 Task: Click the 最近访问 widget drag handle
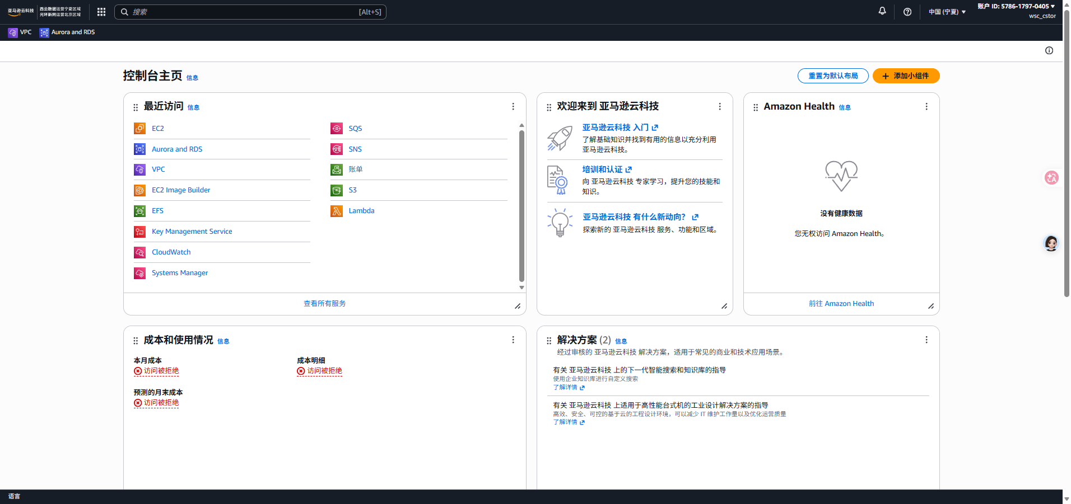[136, 107]
